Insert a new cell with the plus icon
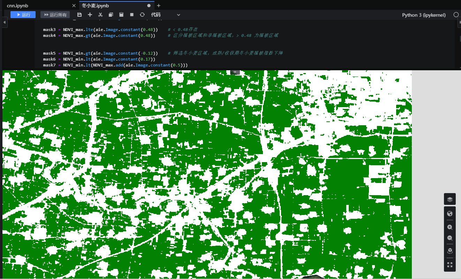This screenshot has height=279, width=461. pos(90,15)
